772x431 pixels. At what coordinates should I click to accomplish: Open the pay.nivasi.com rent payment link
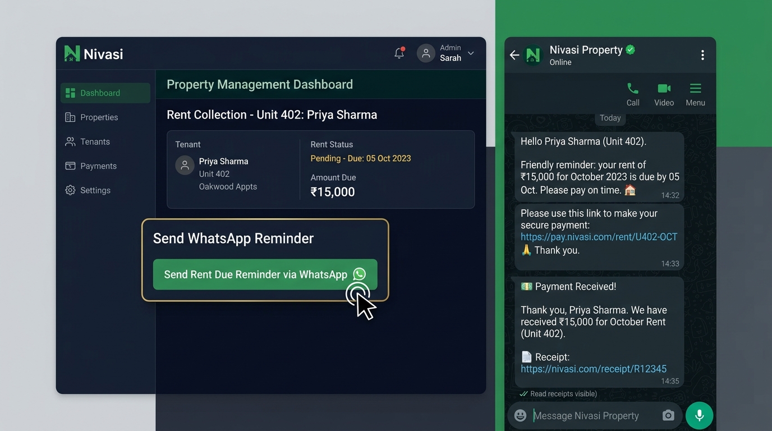pos(599,237)
